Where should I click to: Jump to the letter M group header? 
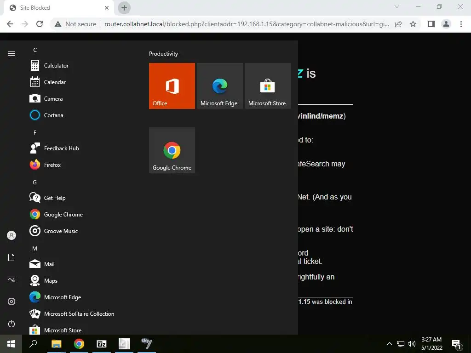35,249
